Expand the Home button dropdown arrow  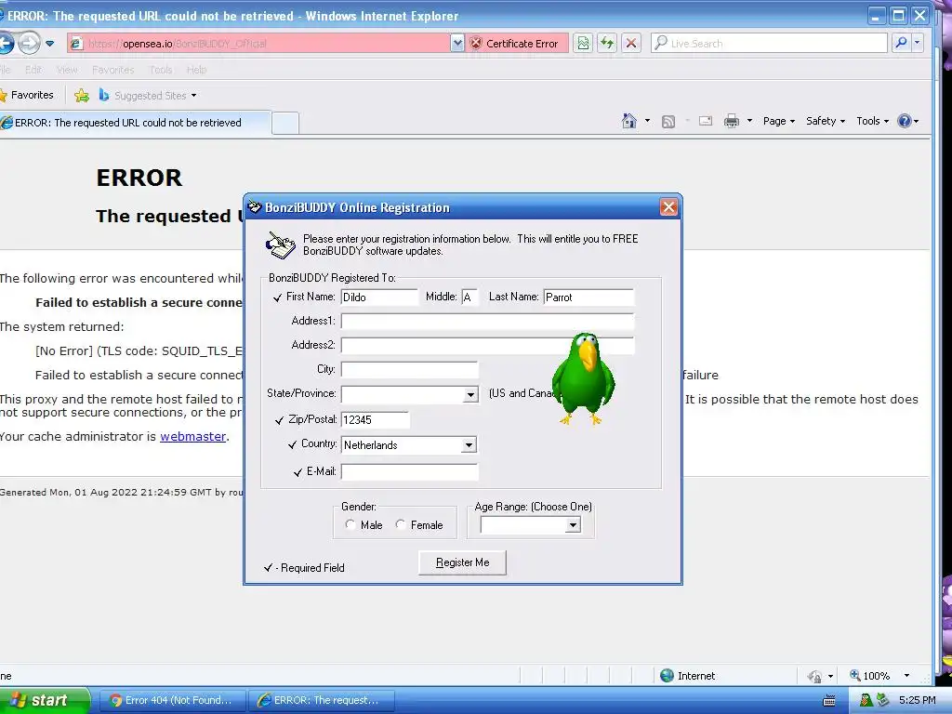click(x=647, y=121)
